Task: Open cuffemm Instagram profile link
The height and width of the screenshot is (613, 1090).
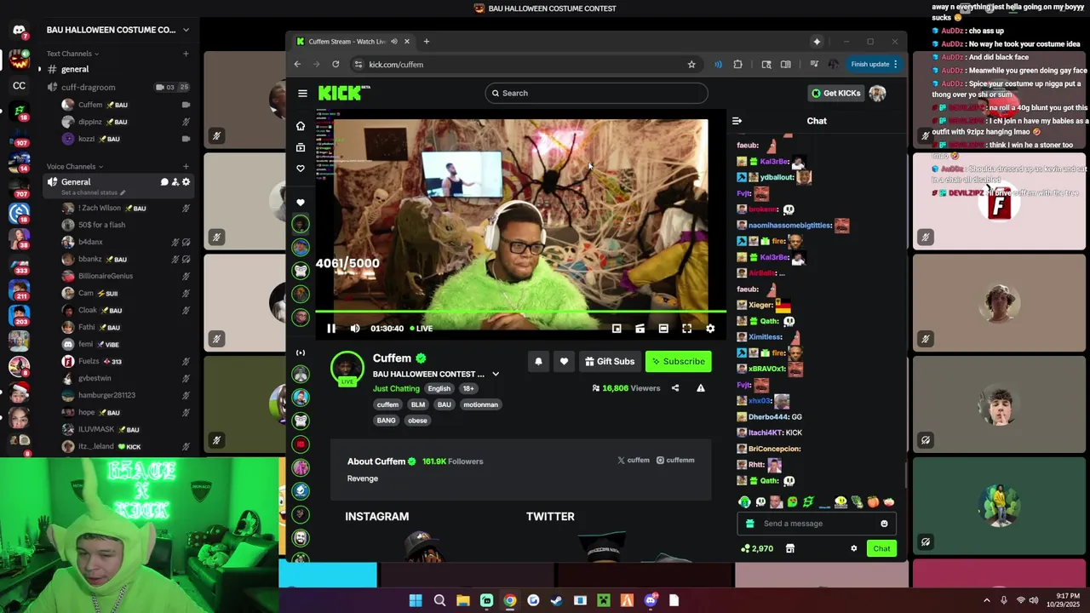Action: [675, 461]
